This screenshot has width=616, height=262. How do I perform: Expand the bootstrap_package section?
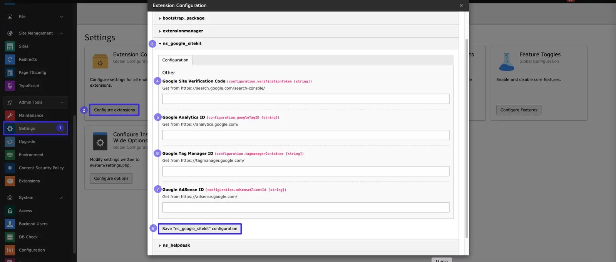306,18
